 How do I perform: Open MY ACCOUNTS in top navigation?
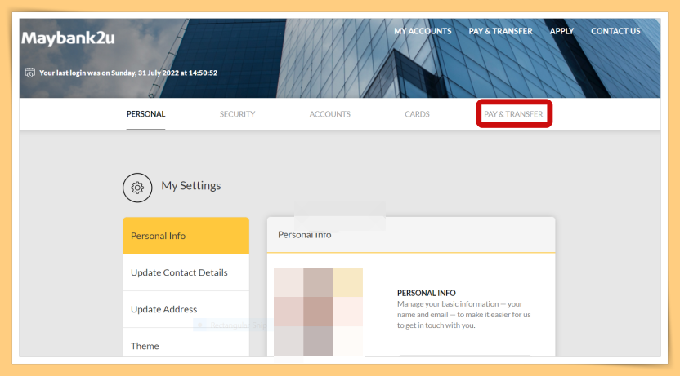tap(423, 31)
